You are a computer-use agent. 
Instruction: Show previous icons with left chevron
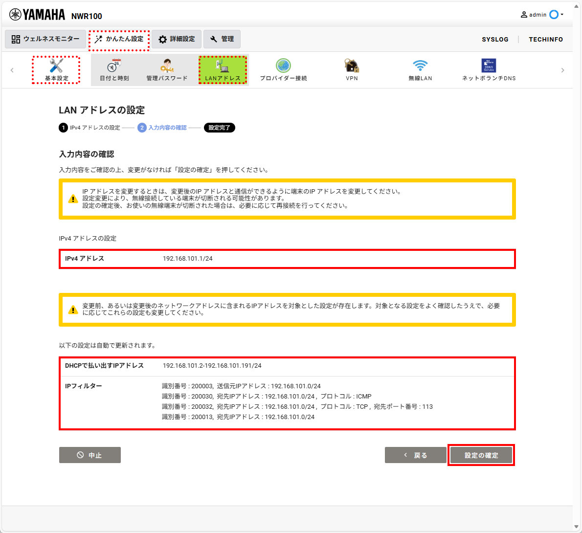pos(12,70)
